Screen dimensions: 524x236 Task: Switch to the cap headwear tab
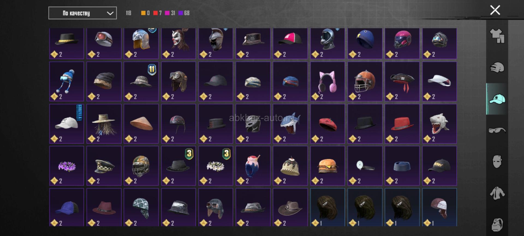(497, 99)
